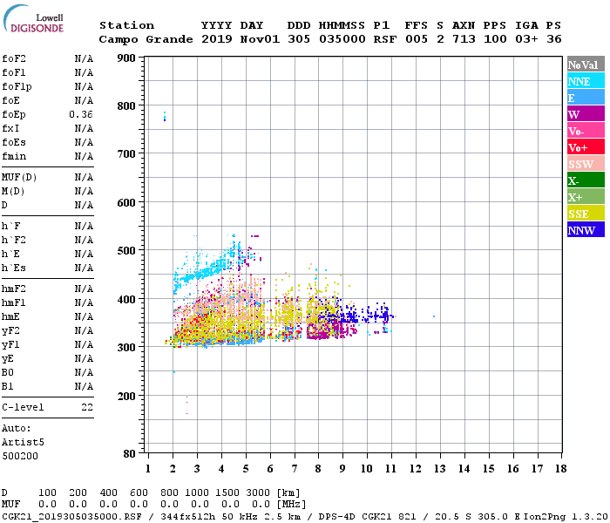Click the fmin parameter label

coord(14,156)
